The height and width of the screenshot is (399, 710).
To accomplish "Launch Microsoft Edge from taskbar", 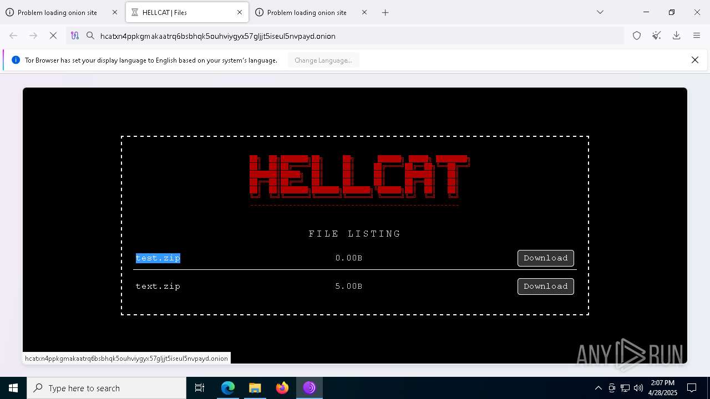I will tap(228, 388).
